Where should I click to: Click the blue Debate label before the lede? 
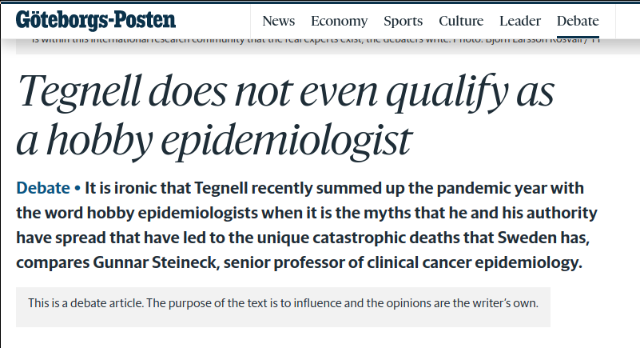pos(43,189)
